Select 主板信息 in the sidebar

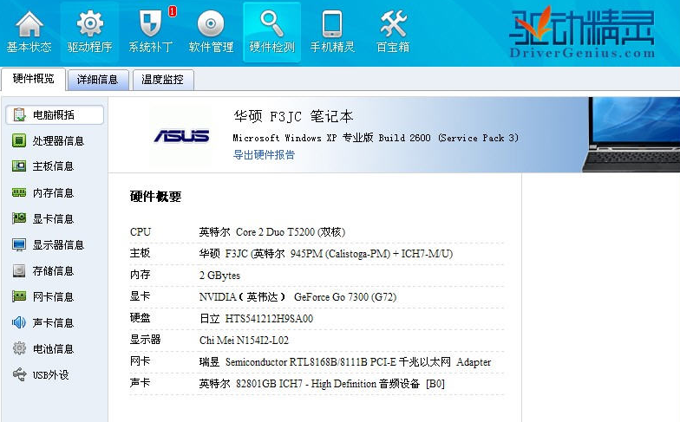[55, 166]
